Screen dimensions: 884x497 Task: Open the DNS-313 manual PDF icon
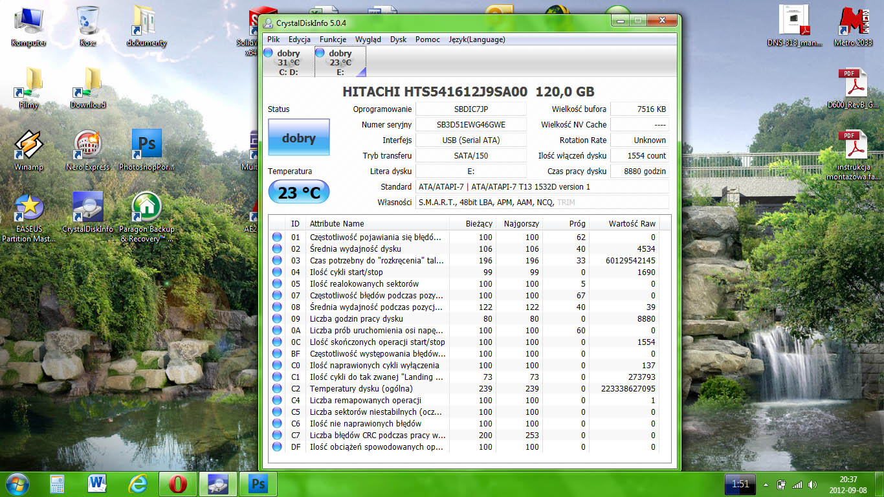(x=795, y=26)
